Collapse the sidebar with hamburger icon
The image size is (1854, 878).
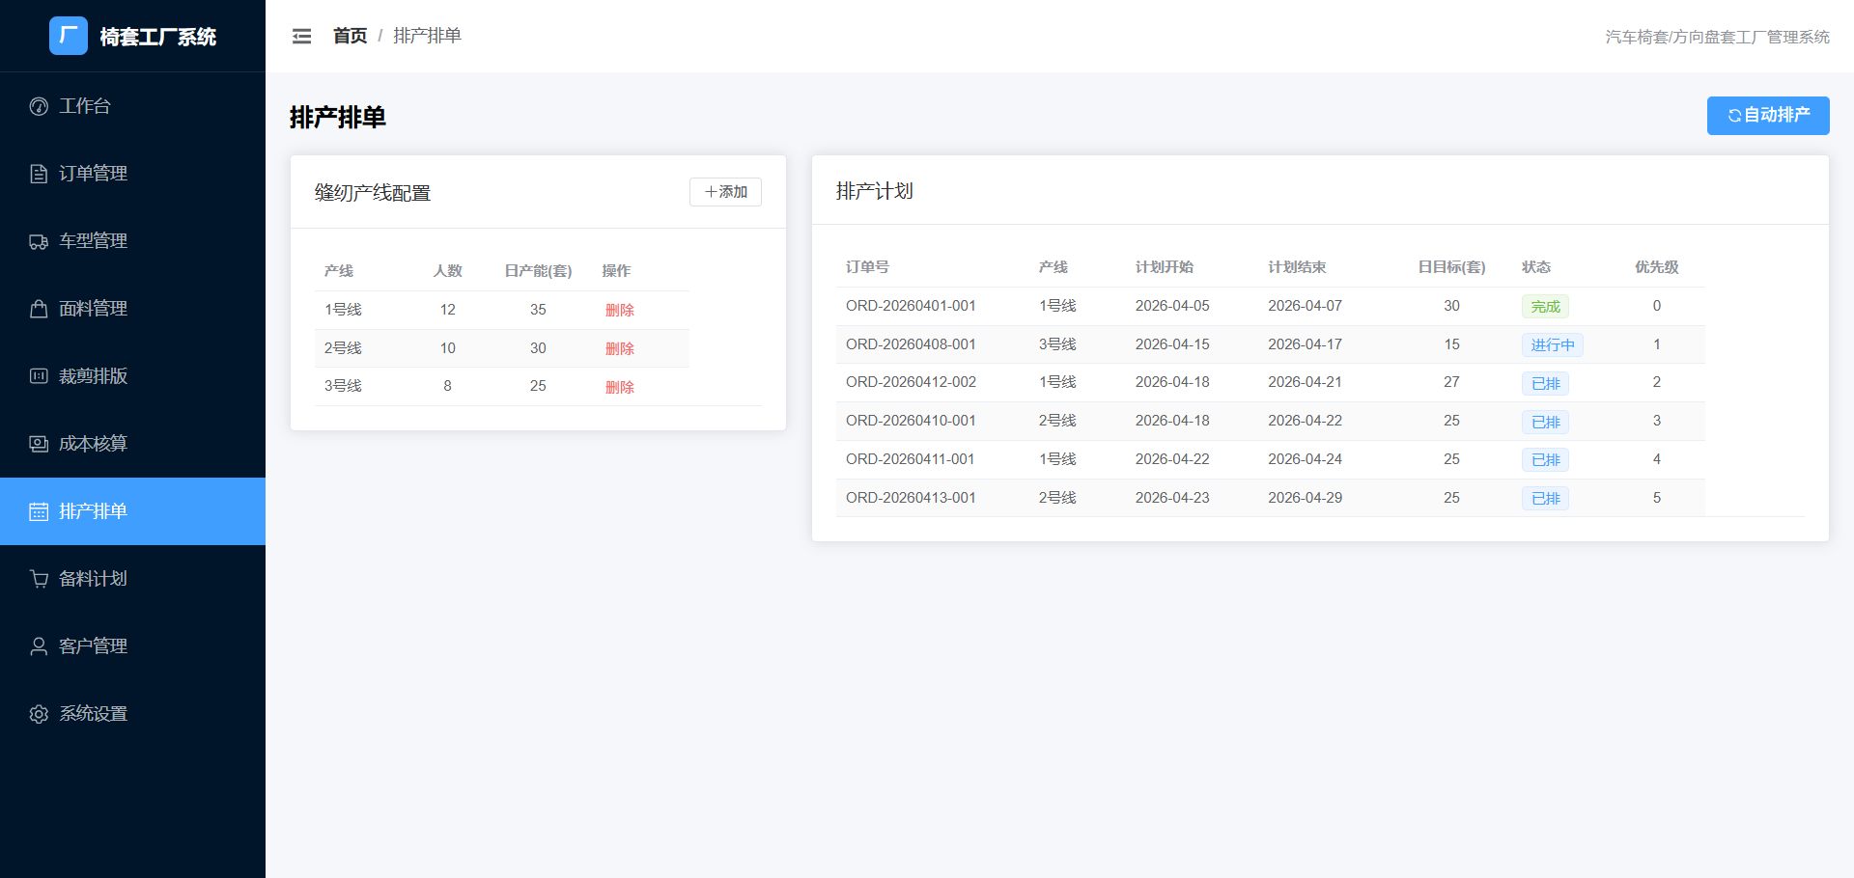click(301, 37)
